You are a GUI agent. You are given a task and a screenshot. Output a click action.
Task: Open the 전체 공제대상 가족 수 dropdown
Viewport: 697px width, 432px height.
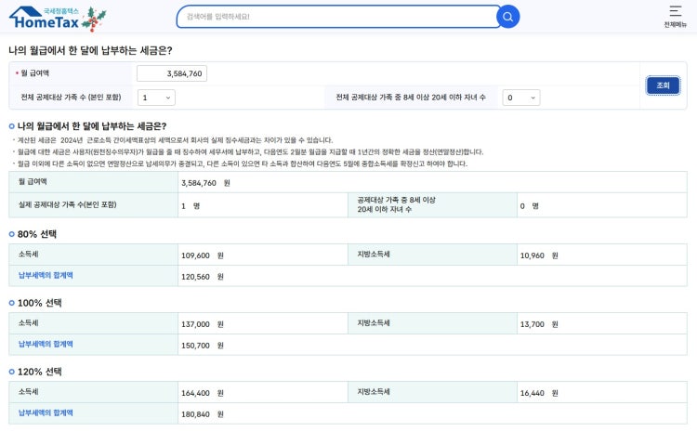(156, 98)
